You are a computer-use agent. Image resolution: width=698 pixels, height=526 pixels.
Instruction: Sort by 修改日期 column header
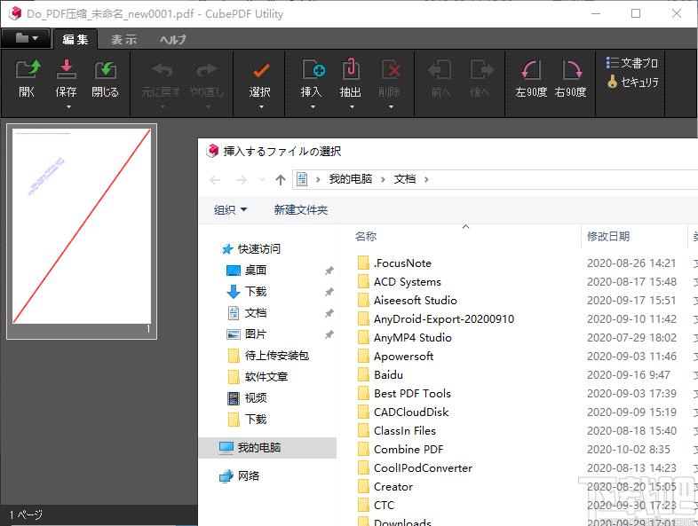[x=608, y=237]
